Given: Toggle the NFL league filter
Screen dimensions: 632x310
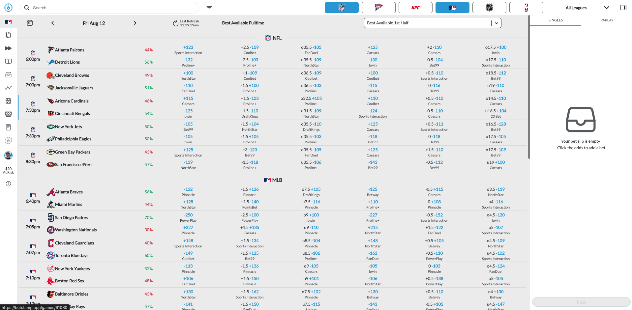Looking at the screenshot, I should 342,8.
